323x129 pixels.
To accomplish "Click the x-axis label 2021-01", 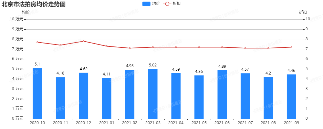I will point(107,123).
